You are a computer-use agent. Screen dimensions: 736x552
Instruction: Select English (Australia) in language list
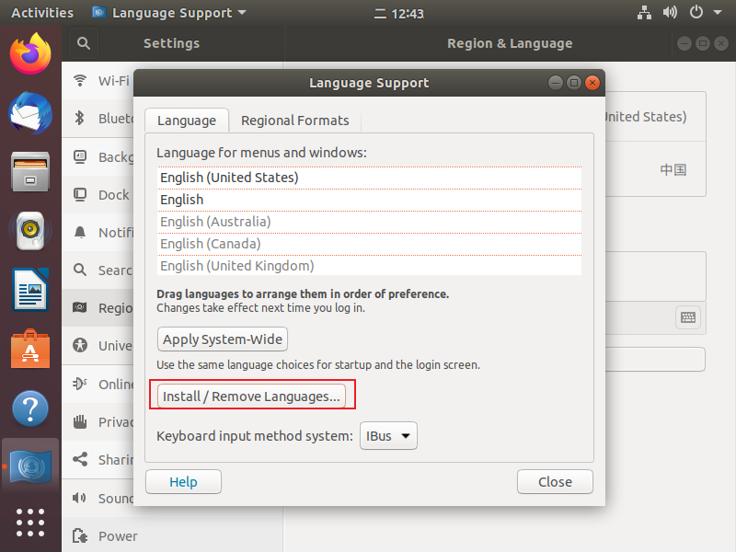tap(370, 222)
